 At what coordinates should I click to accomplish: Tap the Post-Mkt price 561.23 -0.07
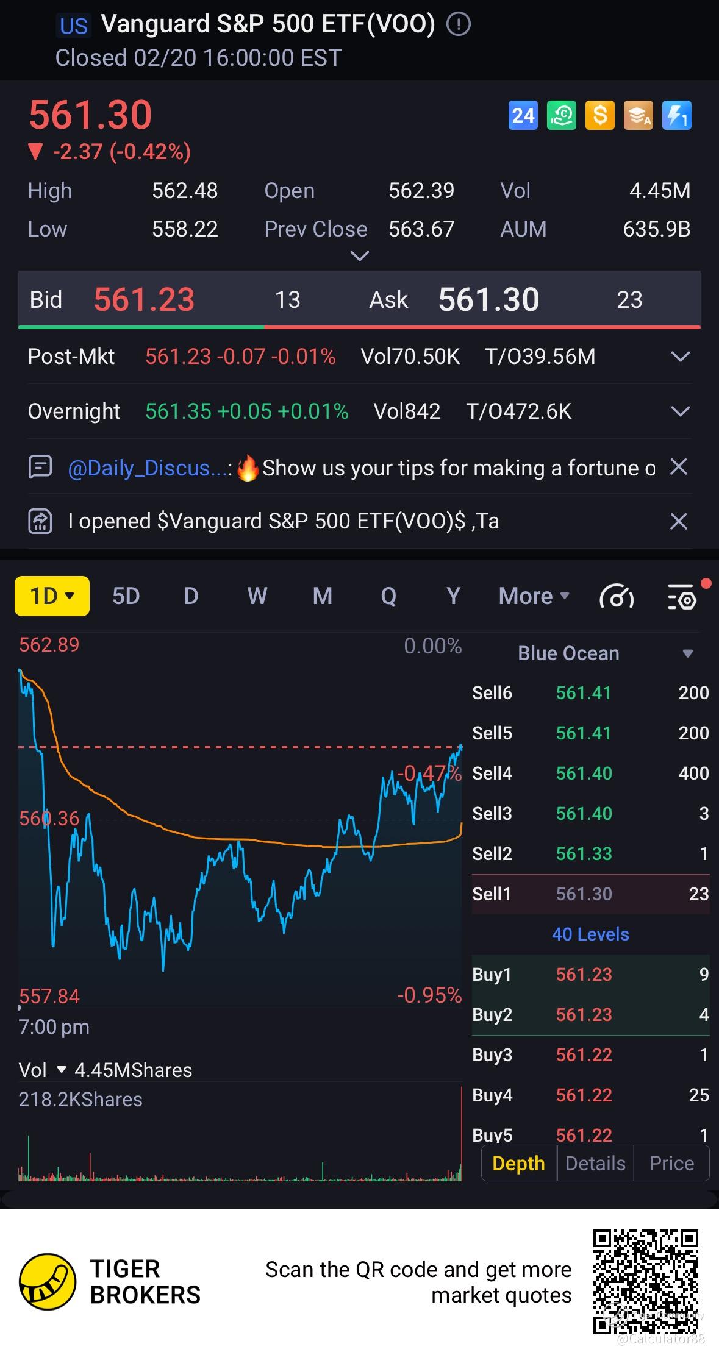click(207, 357)
